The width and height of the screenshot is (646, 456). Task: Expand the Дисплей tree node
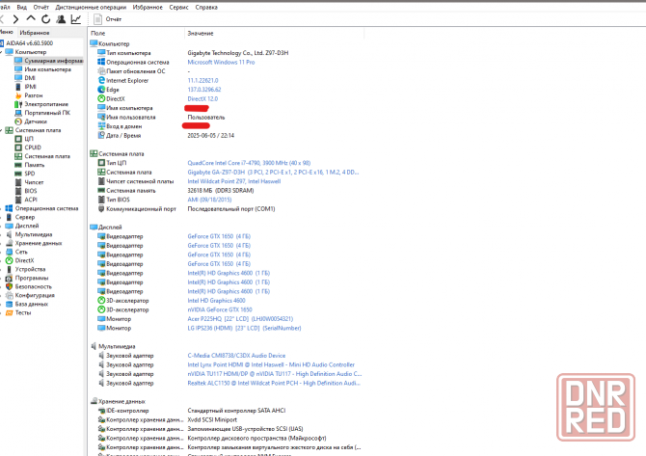pos(1,226)
